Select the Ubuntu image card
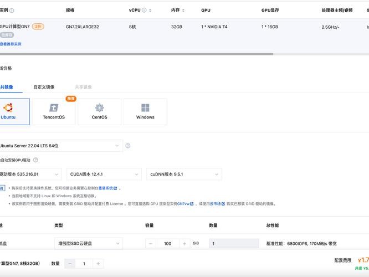 pyautogui.click(x=14, y=111)
